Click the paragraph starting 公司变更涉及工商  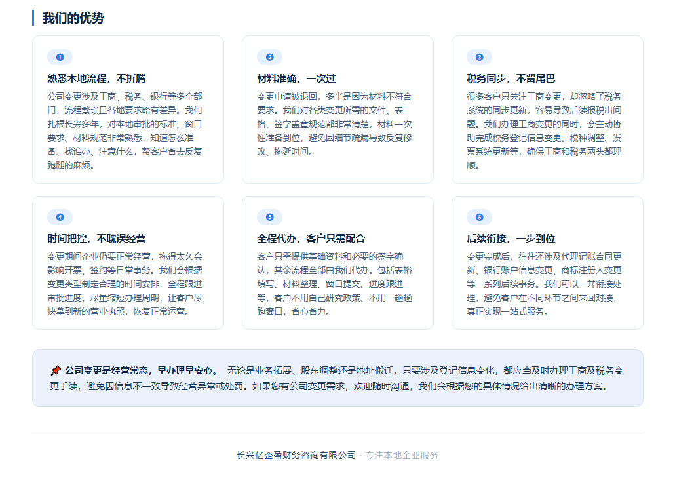[x=125, y=131]
